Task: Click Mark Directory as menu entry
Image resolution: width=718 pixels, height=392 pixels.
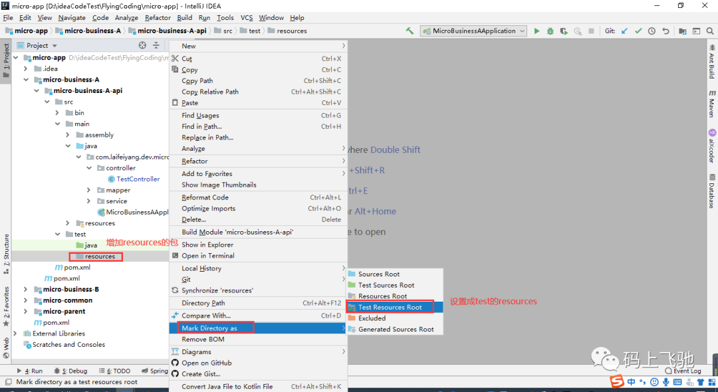Action: pos(258,328)
